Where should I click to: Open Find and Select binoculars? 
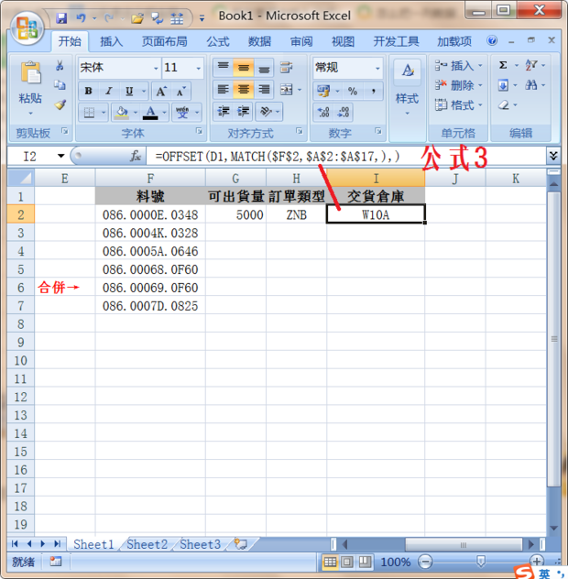pos(531,86)
